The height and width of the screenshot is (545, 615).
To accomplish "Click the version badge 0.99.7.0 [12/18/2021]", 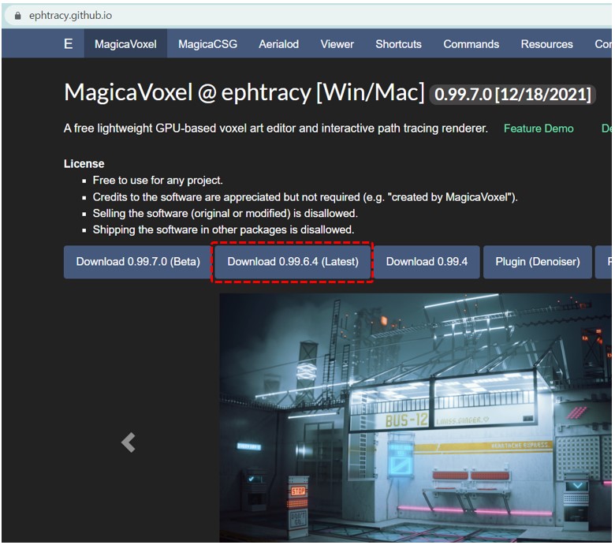I will [x=512, y=95].
